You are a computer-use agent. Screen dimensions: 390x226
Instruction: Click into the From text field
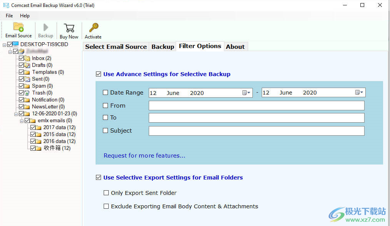coord(256,105)
